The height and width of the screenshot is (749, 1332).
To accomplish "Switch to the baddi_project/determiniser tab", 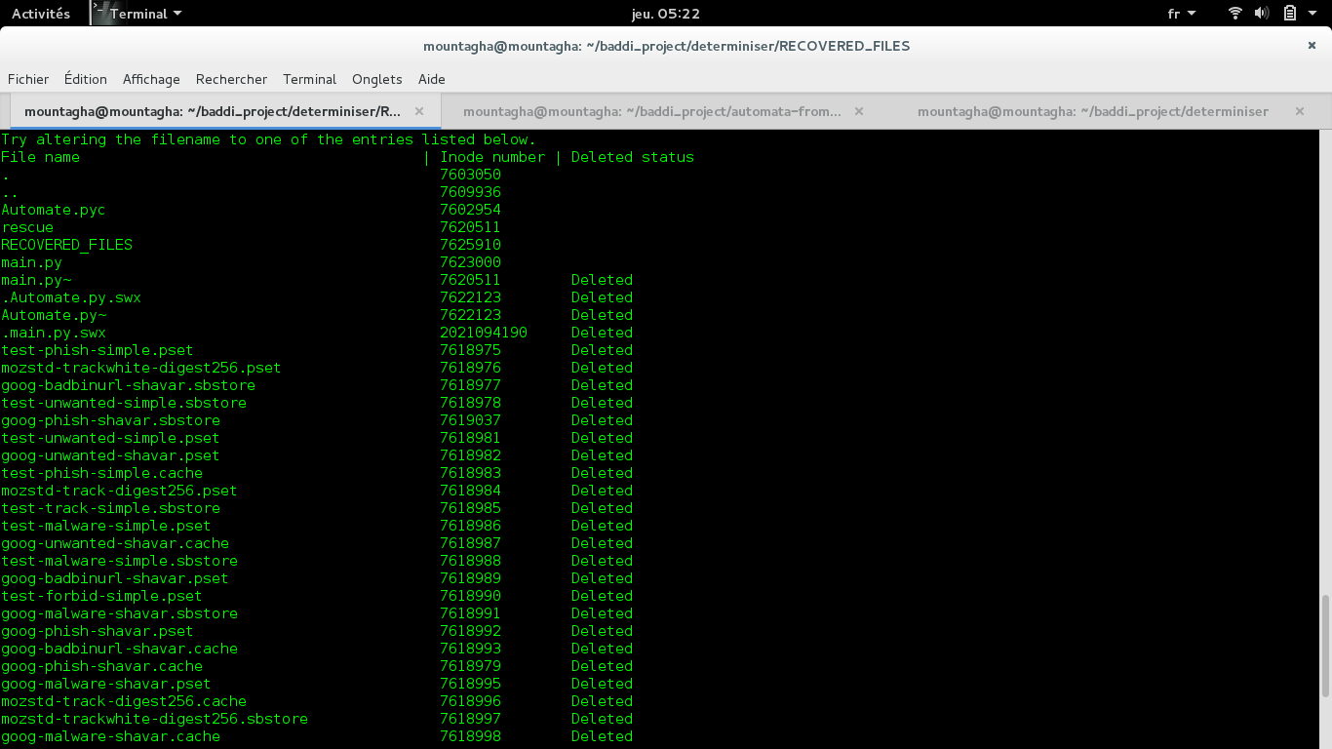I will (x=1093, y=111).
